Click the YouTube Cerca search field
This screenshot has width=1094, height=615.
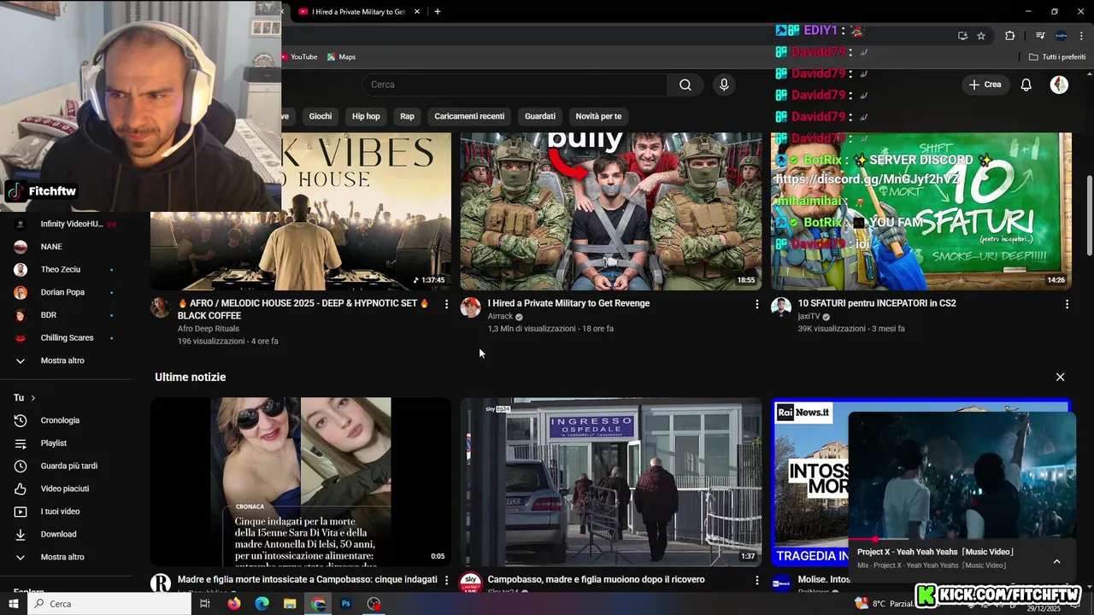(x=515, y=85)
